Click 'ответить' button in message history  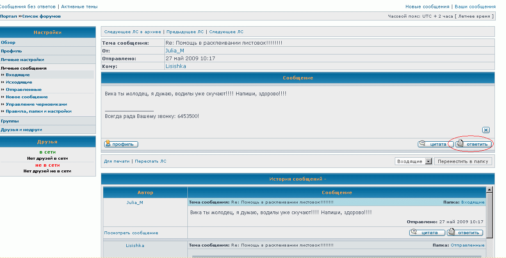[x=465, y=233]
